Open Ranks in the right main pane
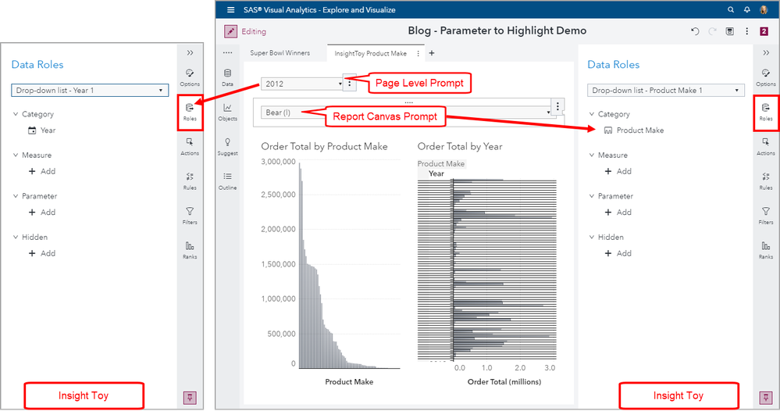The height and width of the screenshot is (411, 780). pos(766,250)
